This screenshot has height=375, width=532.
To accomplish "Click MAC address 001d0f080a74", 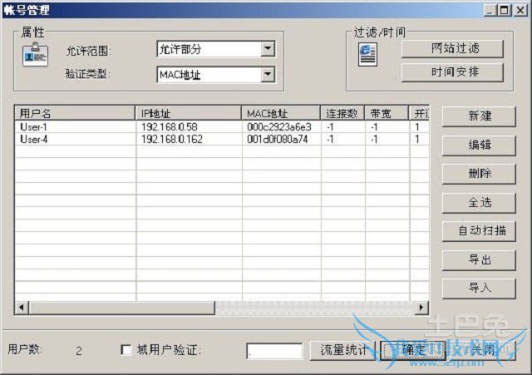I will [277, 139].
